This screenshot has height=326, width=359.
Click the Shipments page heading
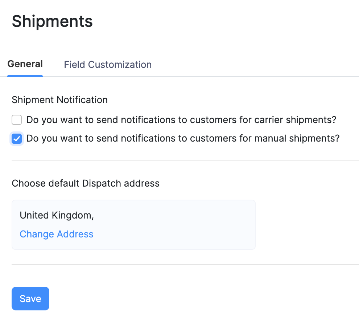(x=52, y=21)
